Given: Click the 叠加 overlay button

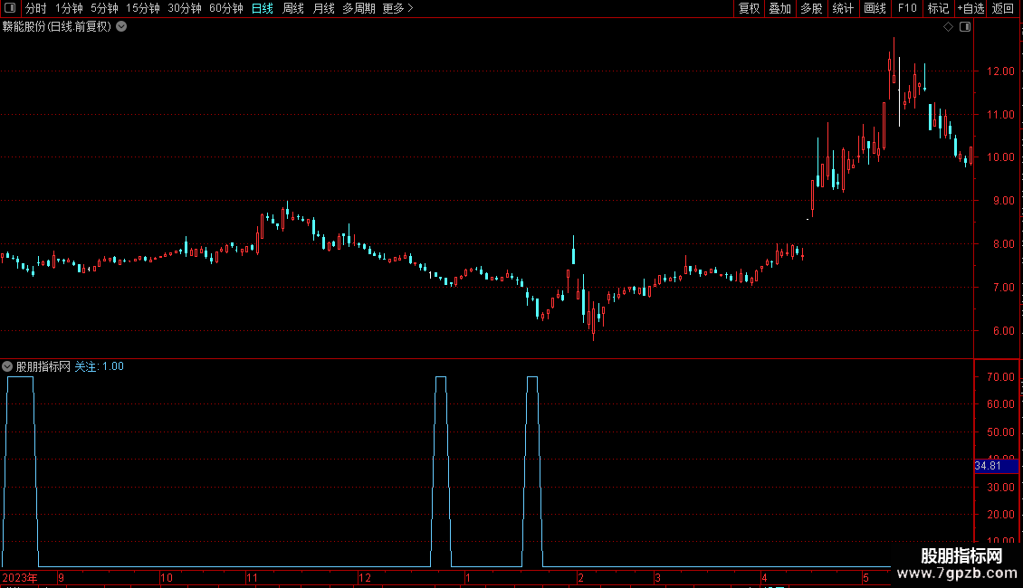Looking at the screenshot, I should point(779,8).
